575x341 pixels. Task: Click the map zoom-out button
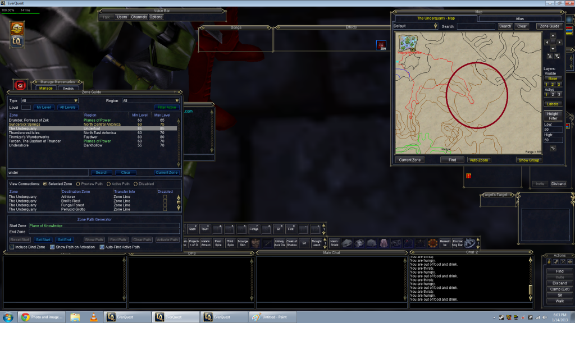tap(557, 56)
